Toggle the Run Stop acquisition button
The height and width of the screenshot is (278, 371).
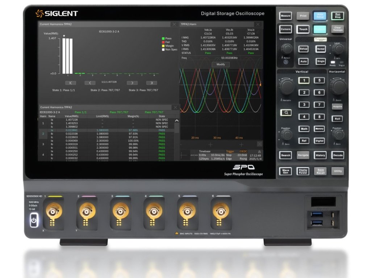(x=337, y=16)
